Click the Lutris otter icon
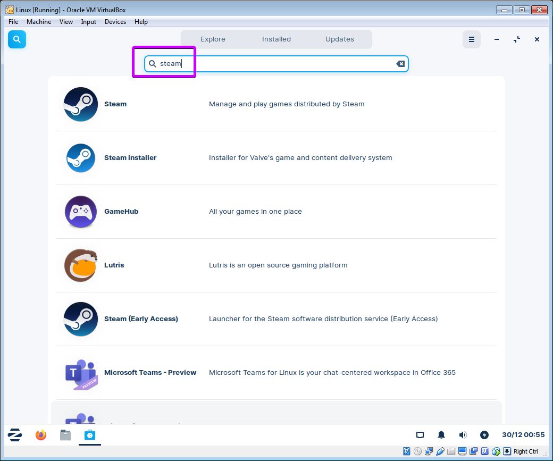Screen dimensions: 553x461 point(81,265)
